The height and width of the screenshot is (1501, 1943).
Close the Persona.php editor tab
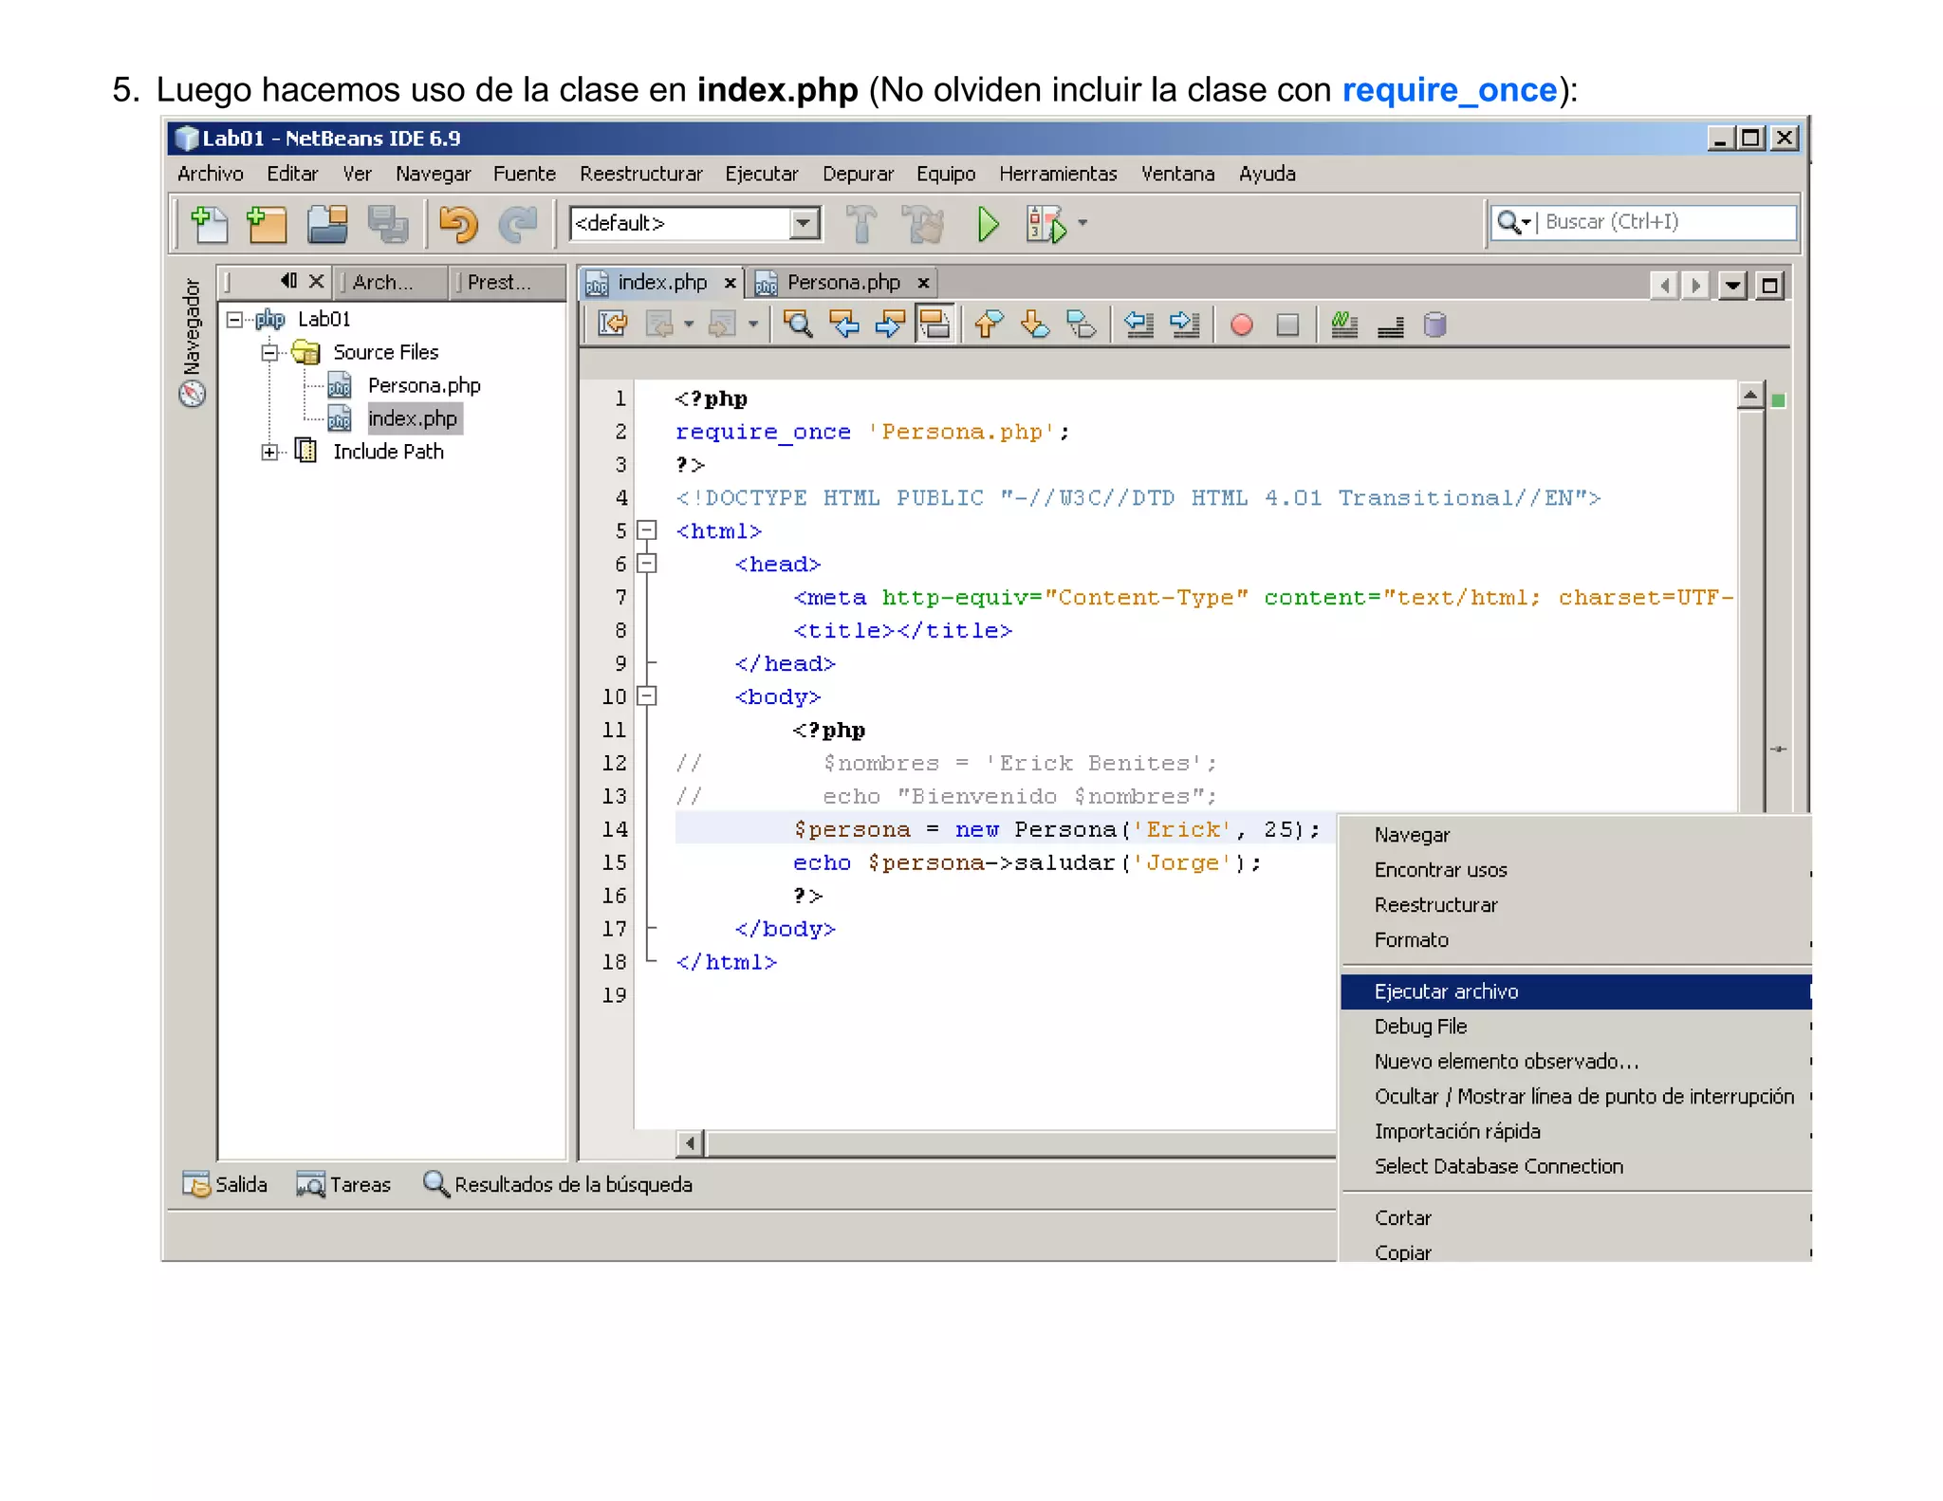coord(923,283)
